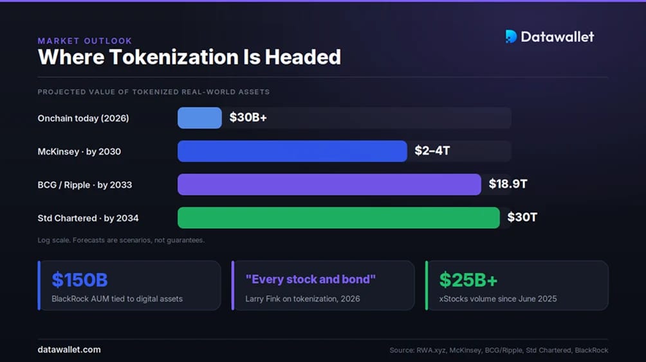Click the Where Tokenization Is Headed title

point(190,57)
